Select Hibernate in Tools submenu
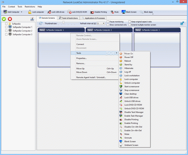This screenshot has height=155, width=188. point(134,68)
